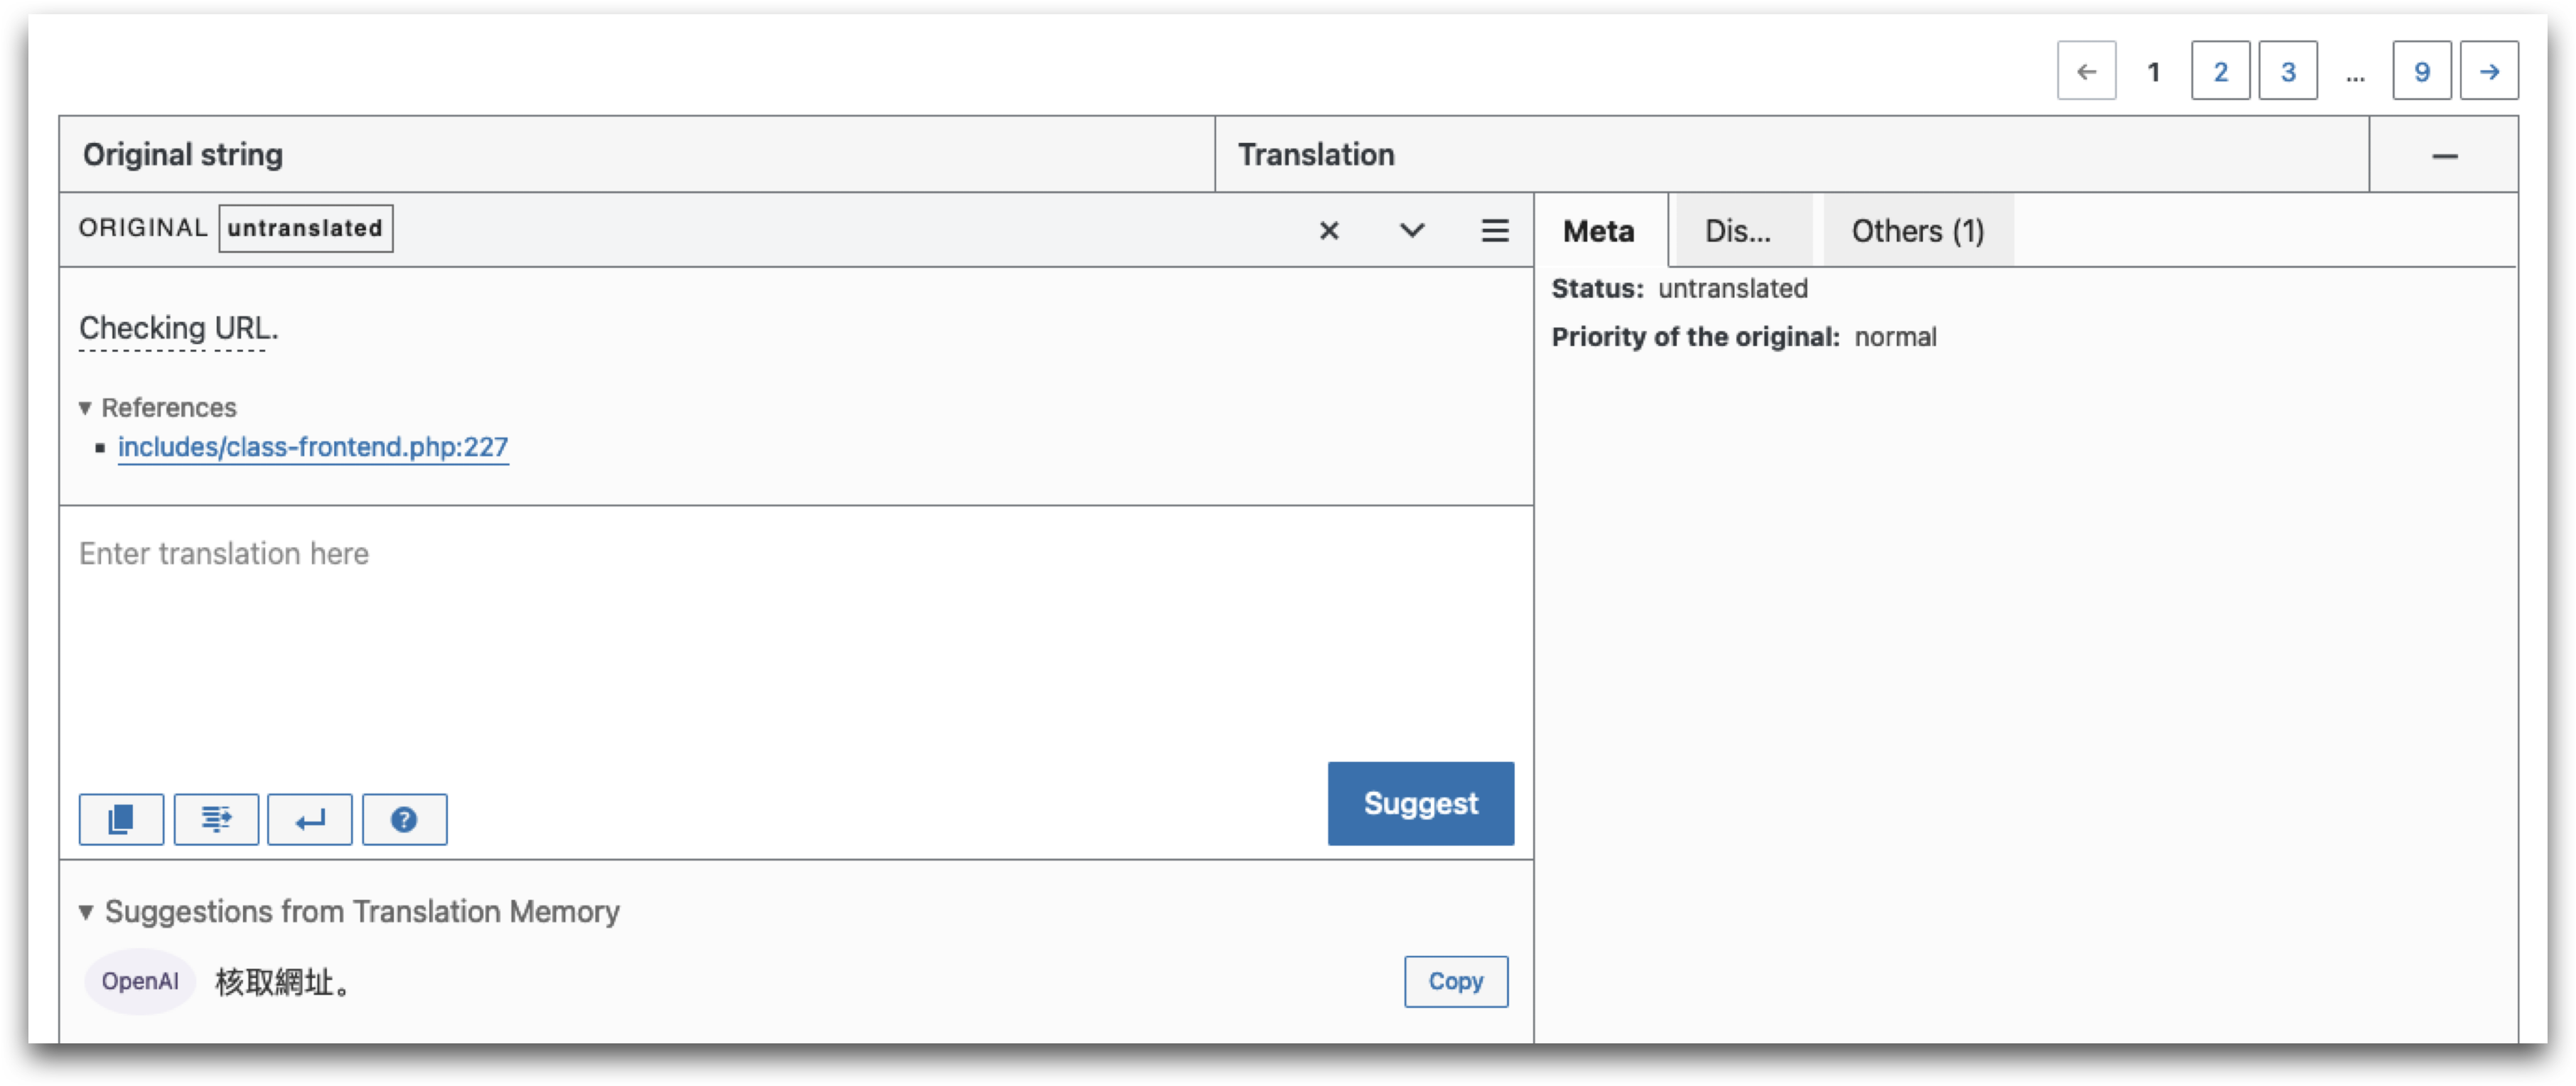The image size is (2576, 1086).
Task: Click the text alignment icon
Action: tap(217, 818)
